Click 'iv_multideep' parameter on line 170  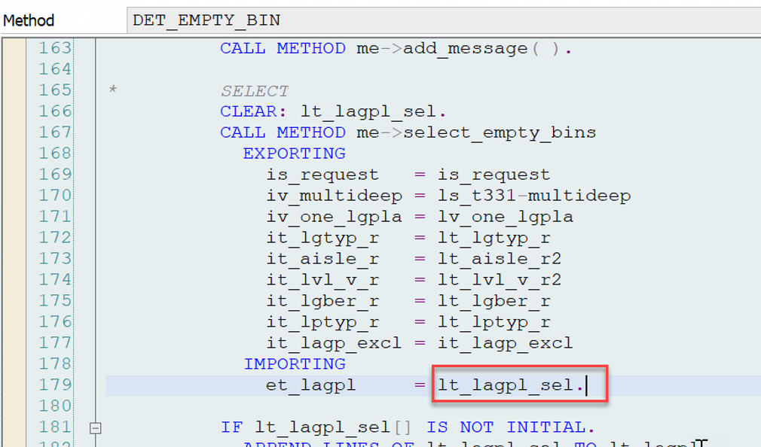point(335,196)
